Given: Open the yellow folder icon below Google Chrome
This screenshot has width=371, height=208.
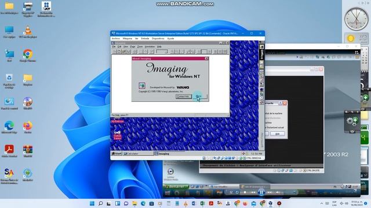Looking at the screenshot, I should click(x=28, y=80).
